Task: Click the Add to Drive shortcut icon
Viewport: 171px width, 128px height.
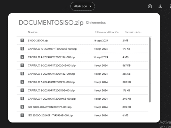Action: point(150,6)
